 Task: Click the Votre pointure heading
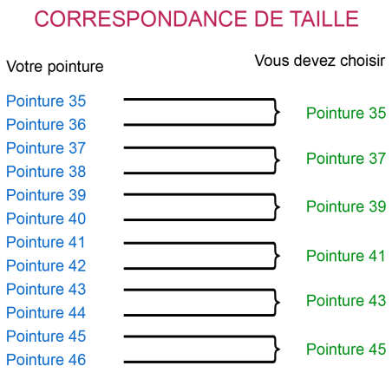click(x=55, y=67)
